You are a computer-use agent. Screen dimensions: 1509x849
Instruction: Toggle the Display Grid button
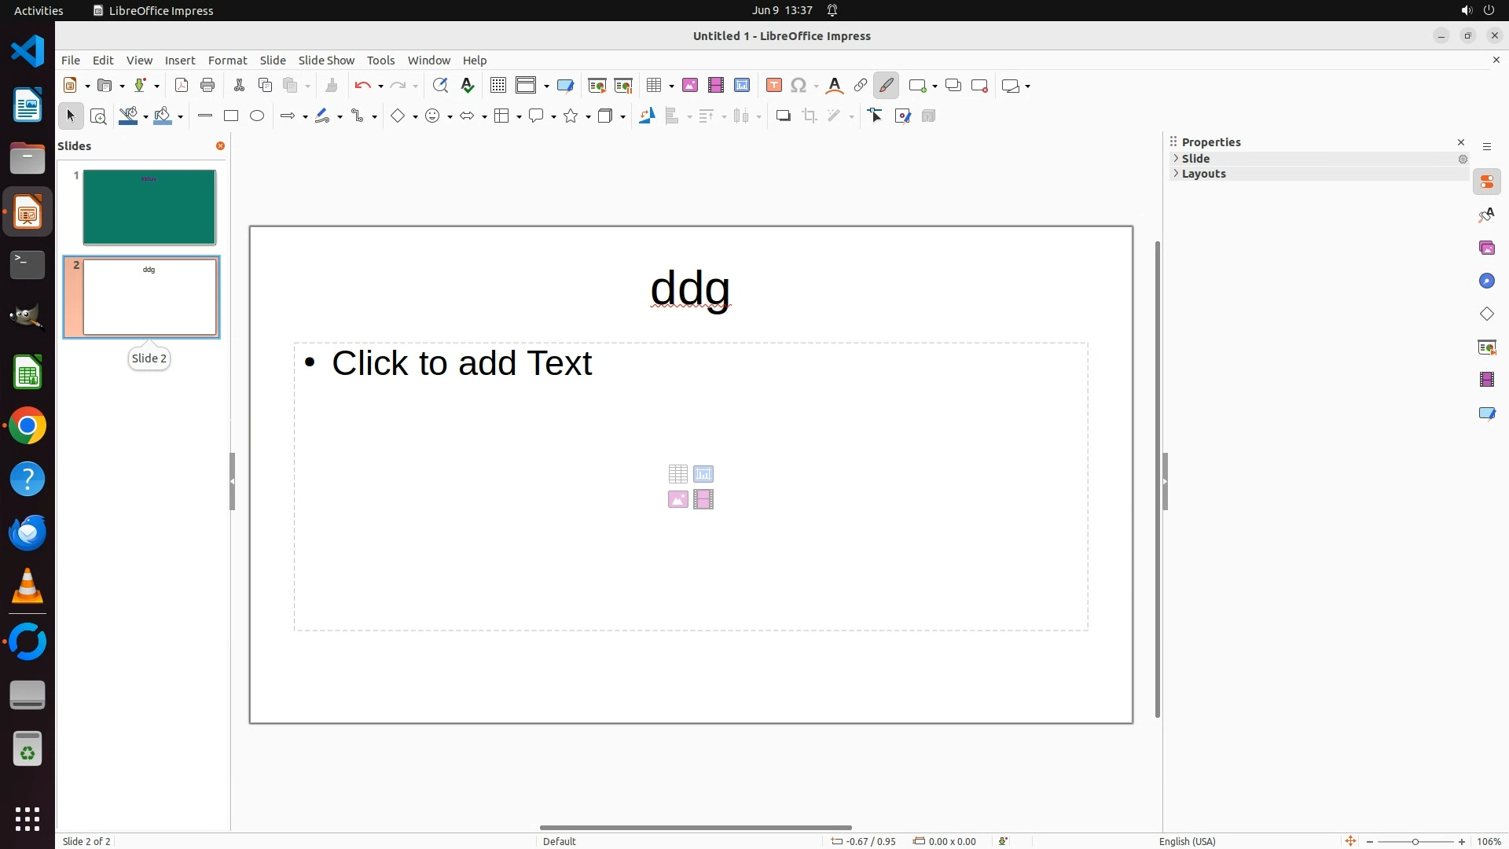(x=498, y=86)
